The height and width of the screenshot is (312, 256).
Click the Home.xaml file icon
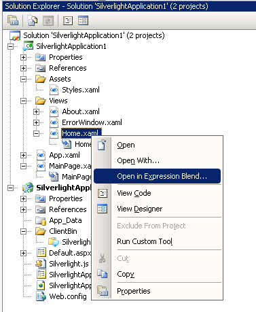pyautogui.click(x=54, y=133)
